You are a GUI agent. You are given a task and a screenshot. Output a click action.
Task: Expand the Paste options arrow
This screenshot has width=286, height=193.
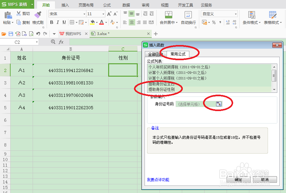(x=12, y=23)
